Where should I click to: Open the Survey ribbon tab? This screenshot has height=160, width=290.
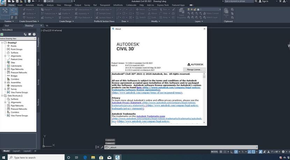[x=87, y=5]
